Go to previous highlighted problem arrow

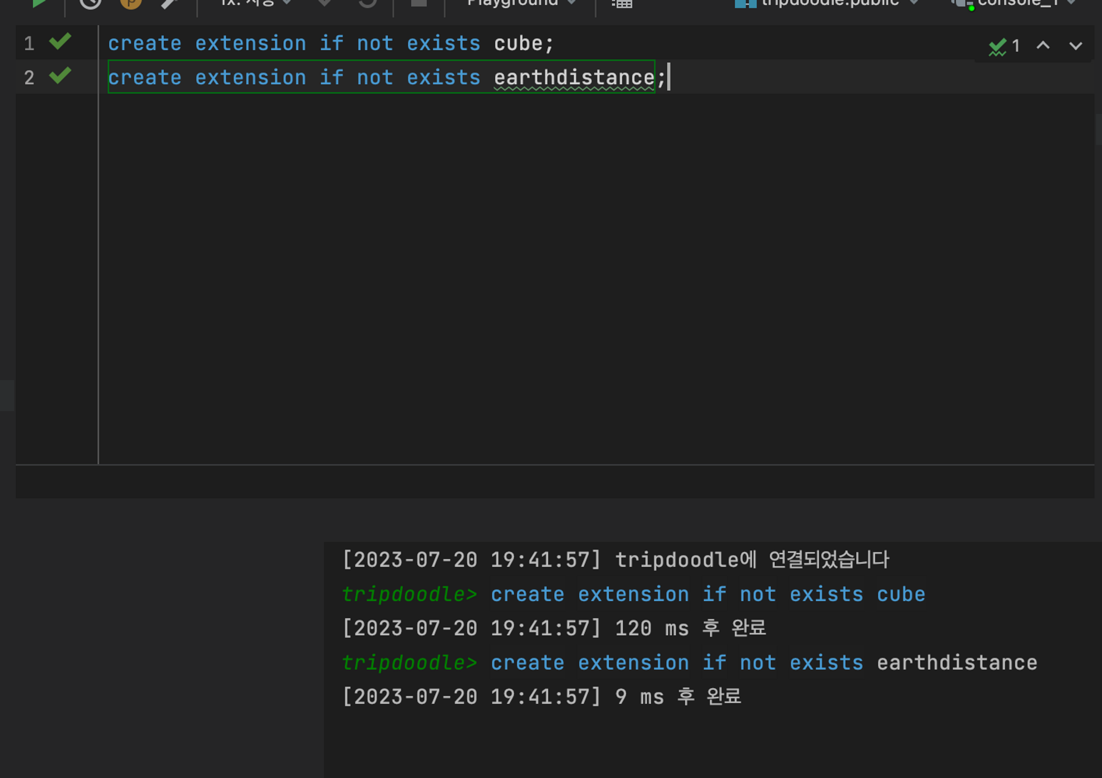1042,46
